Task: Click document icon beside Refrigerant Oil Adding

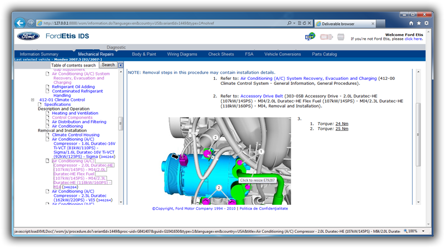Action: point(48,87)
